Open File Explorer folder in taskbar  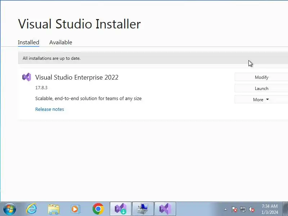point(54,209)
